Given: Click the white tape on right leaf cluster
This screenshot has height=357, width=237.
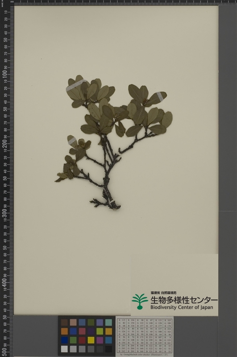Looking at the screenshot, I should [x=160, y=97].
